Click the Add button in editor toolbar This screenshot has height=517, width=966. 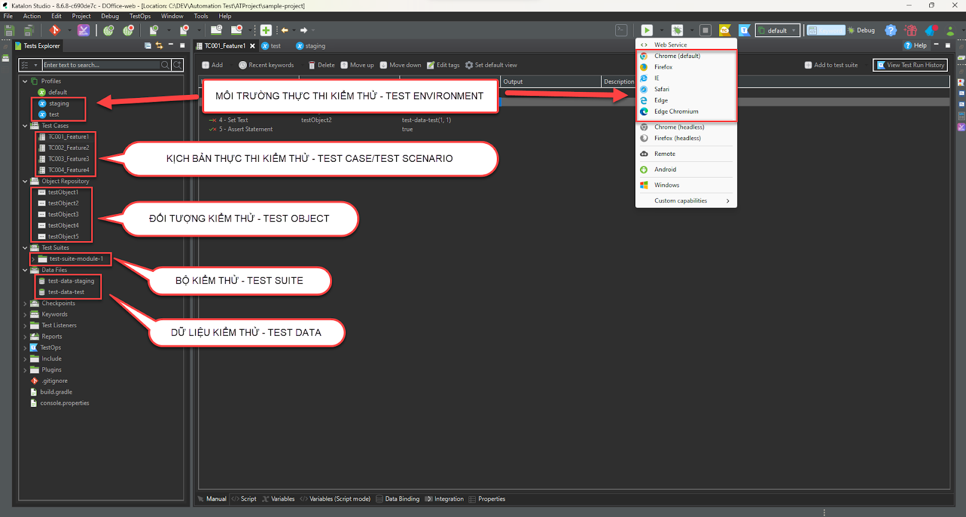point(213,65)
